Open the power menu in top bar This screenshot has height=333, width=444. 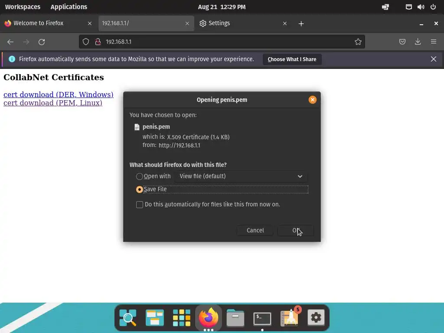pos(433,7)
